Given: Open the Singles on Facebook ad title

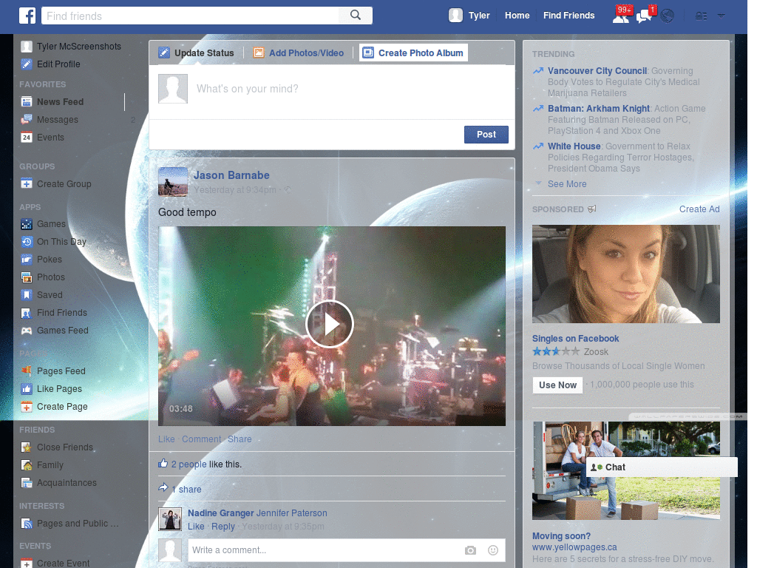Looking at the screenshot, I should (x=575, y=339).
